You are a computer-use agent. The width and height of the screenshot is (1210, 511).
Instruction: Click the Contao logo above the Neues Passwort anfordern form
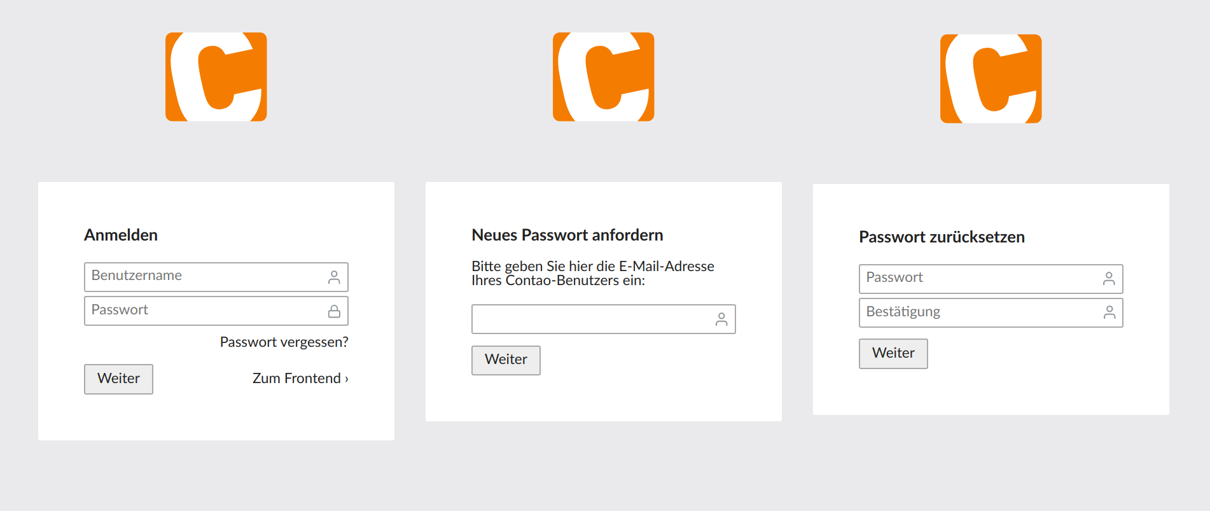tap(604, 77)
